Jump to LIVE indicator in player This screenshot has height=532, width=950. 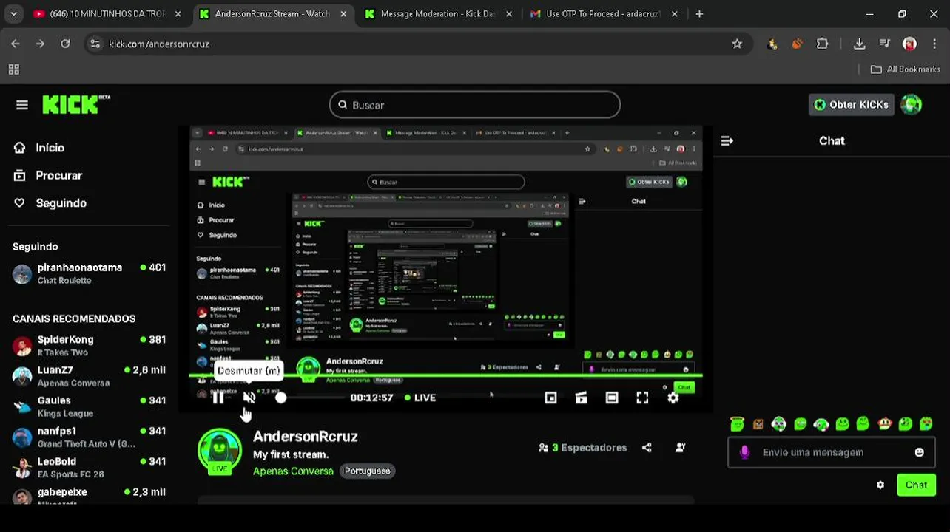(x=420, y=398)
